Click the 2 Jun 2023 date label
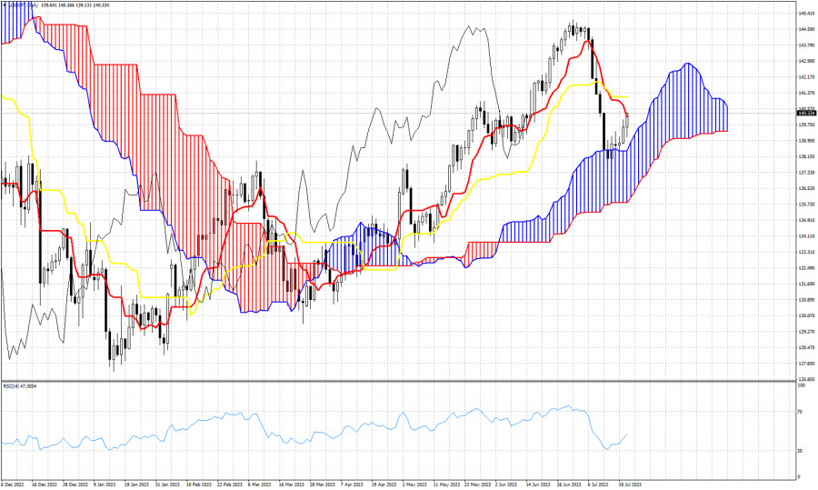Image resolution: width=818 pixels, height=490 pixels. (x=506, y=485)
